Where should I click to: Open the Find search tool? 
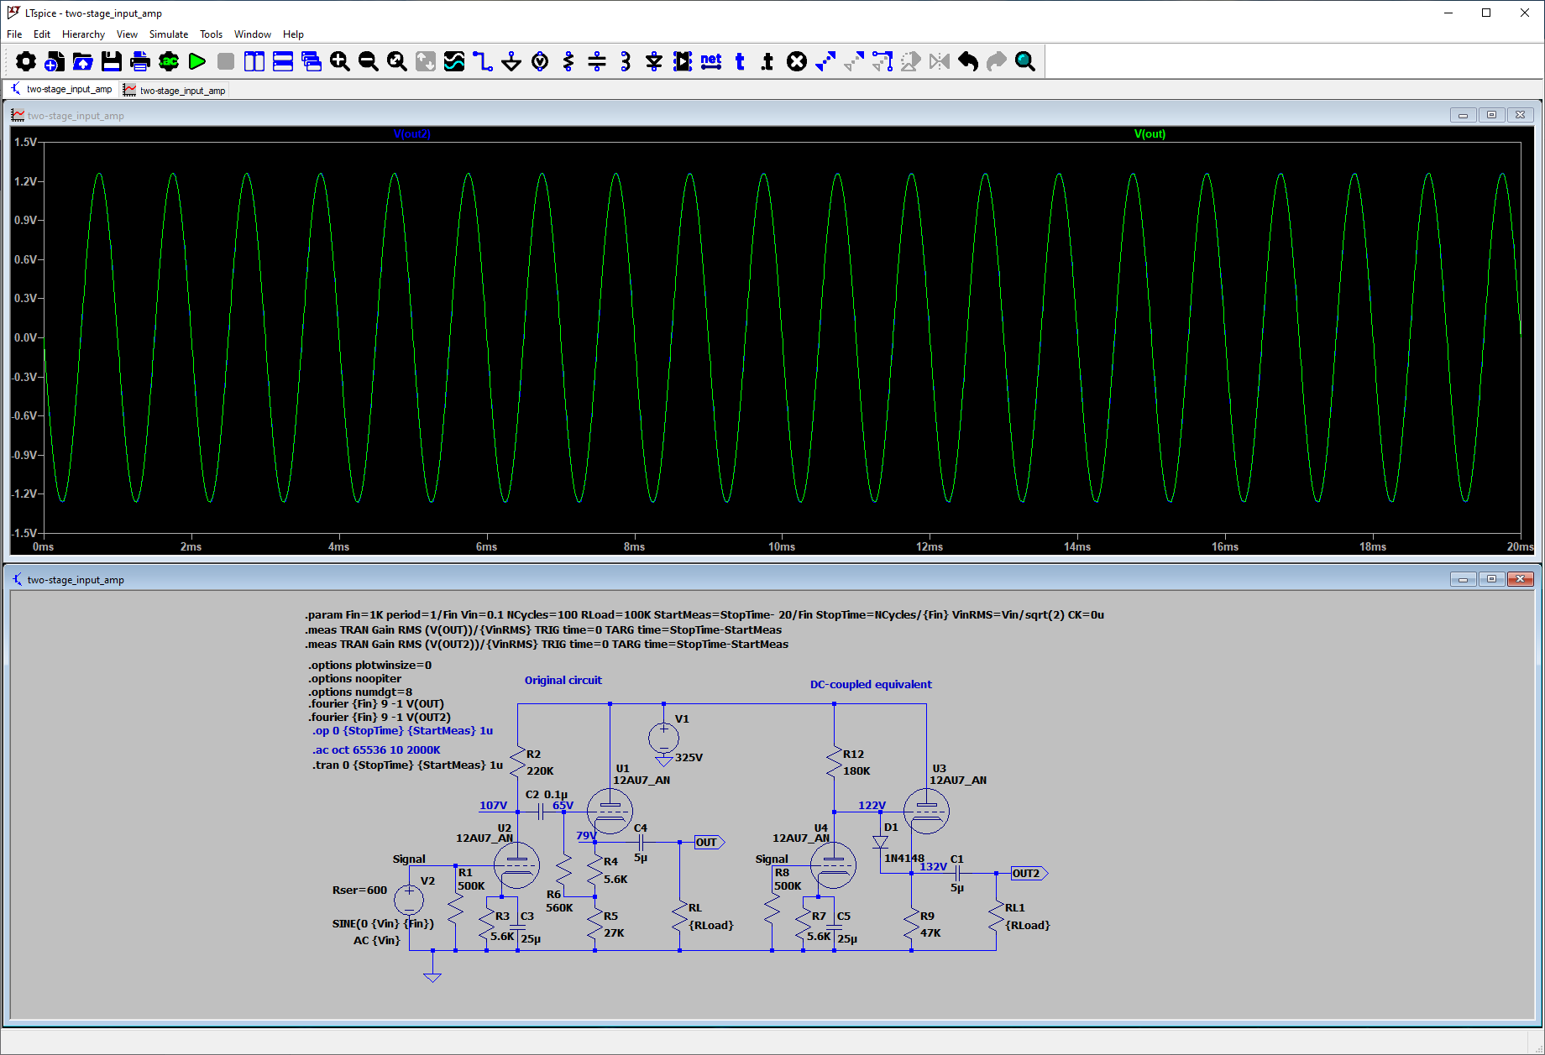point(1025,61)
